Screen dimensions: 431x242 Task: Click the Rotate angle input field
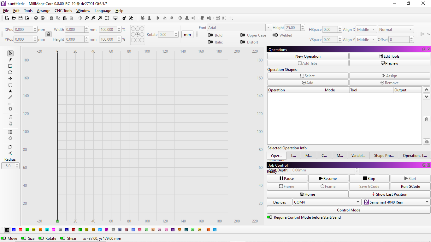[x=166, y=35]
